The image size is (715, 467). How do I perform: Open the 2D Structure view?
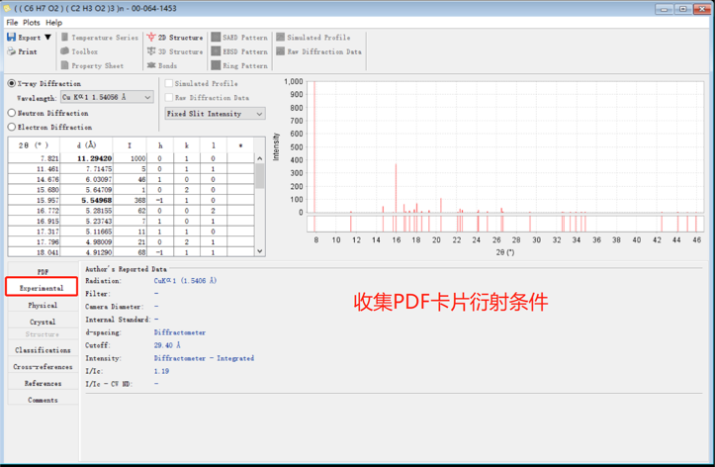(151, 38)
